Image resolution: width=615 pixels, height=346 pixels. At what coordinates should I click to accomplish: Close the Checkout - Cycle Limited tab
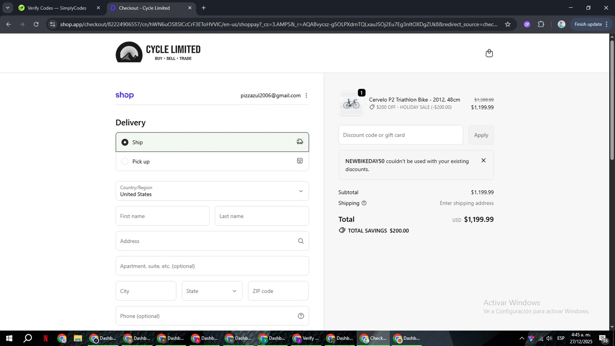click(x=190, y=8)
